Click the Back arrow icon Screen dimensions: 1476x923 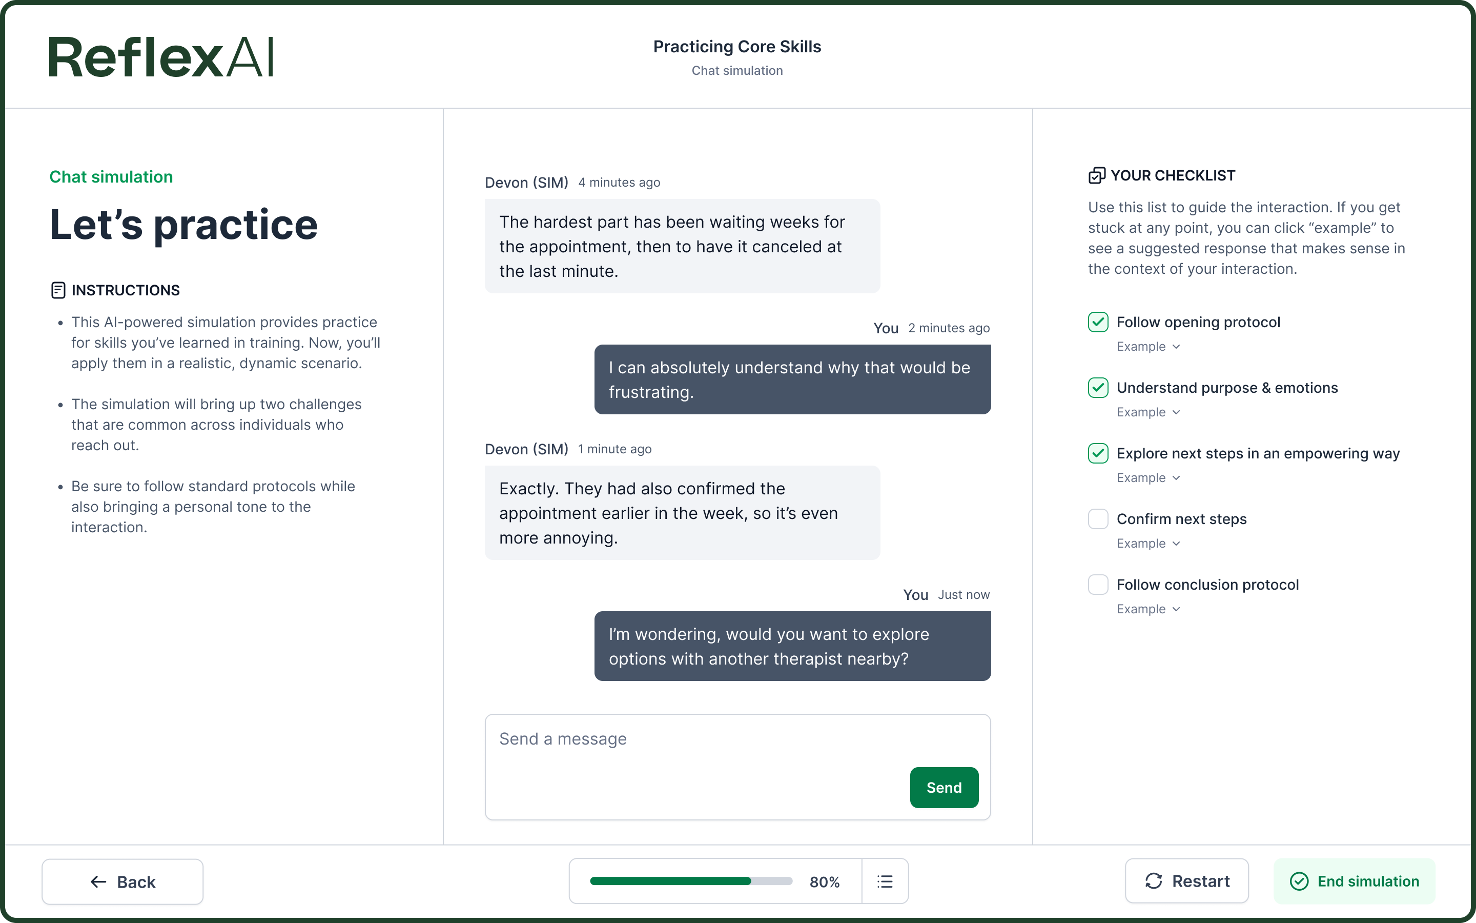point(98,881)
